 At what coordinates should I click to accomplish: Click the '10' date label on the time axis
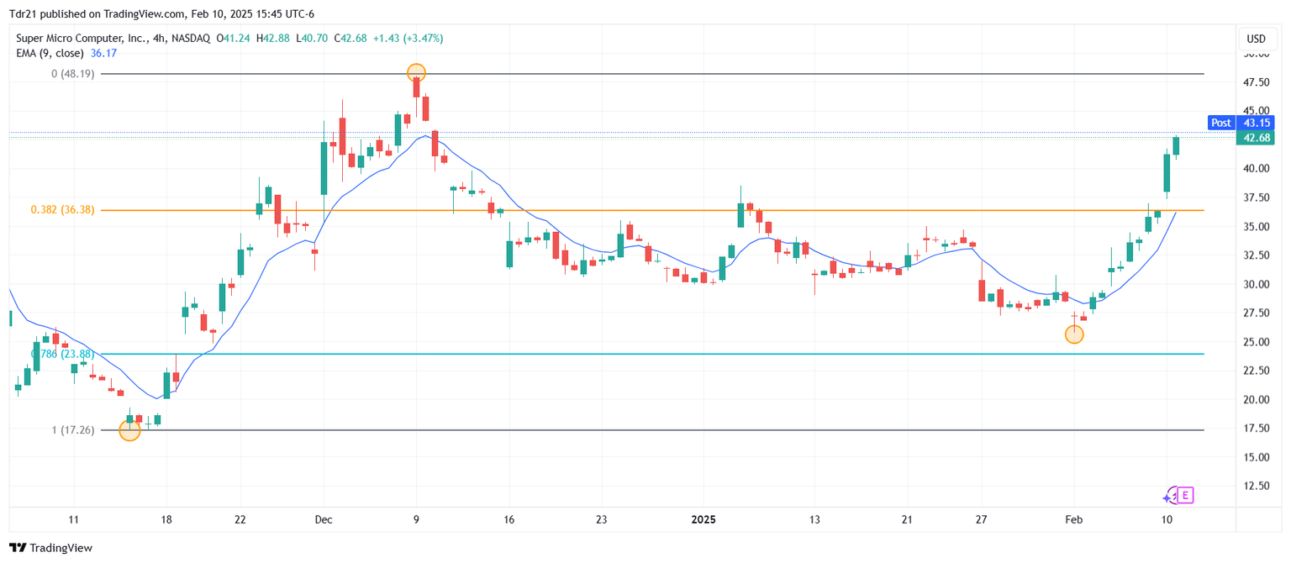1167,519
